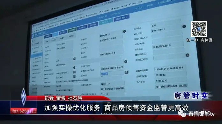Click the search icon beside the 22X20210312001 value
This screenshot has width=222, height=124.
click(74, 72)
